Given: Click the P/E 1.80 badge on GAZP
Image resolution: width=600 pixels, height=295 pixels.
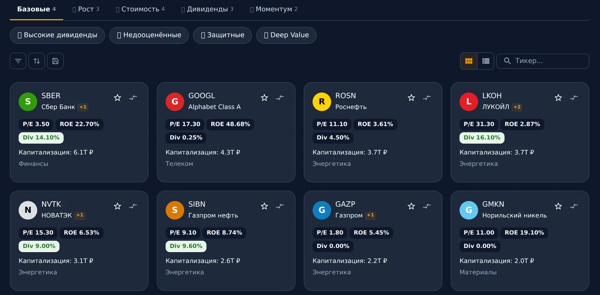Looking at the screenshot, I should coord(330,233).
